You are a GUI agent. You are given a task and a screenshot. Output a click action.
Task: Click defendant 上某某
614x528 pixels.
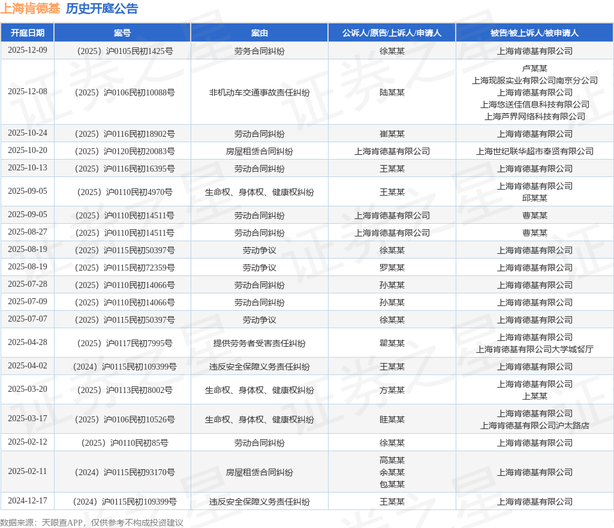(534, 396)
